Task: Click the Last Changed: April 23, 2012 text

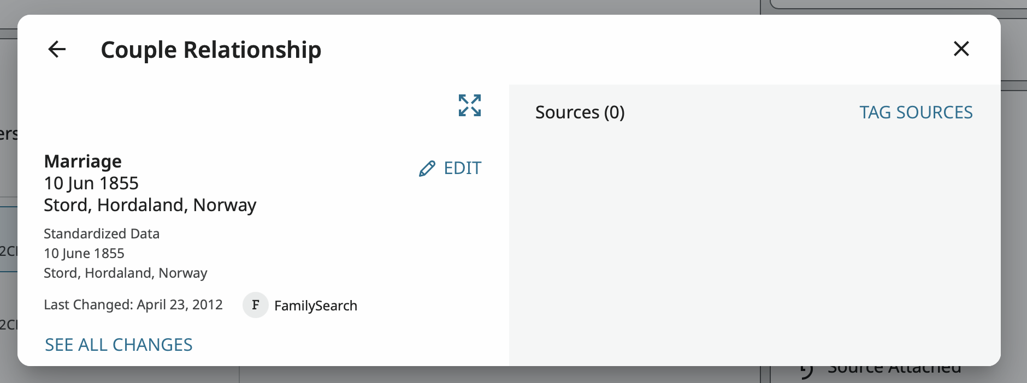Action: pyautogui.click(x=133, y=304)
